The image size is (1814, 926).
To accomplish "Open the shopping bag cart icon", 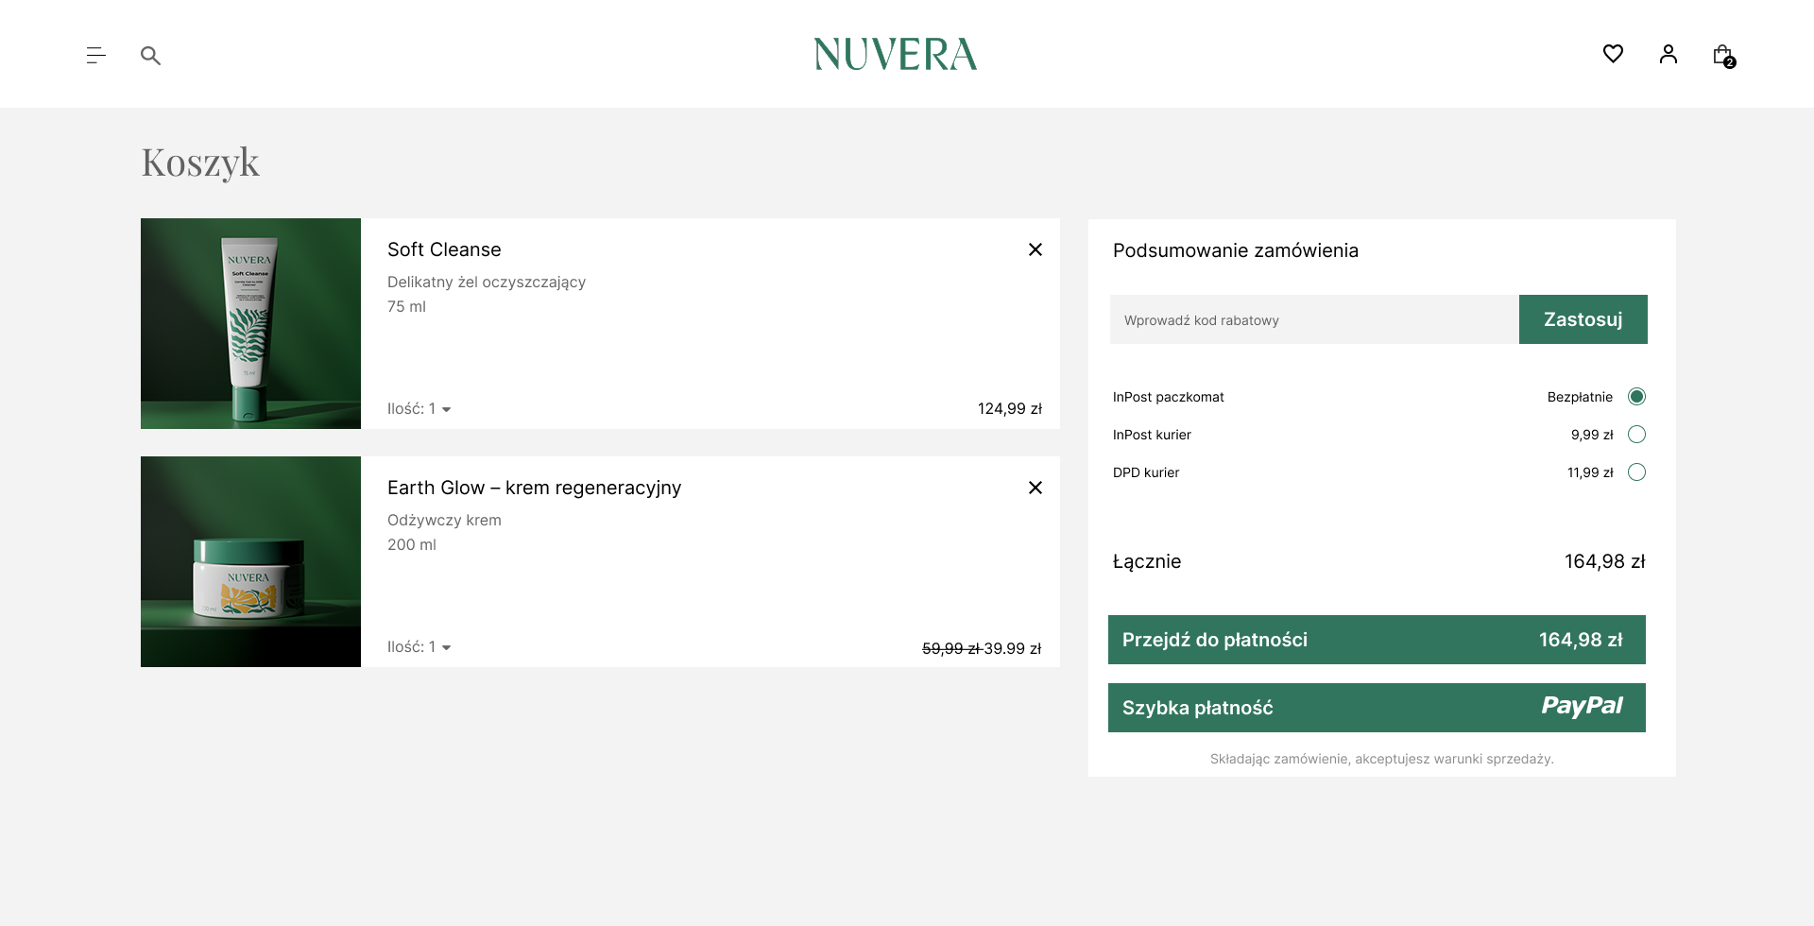I will (1724, 56).
